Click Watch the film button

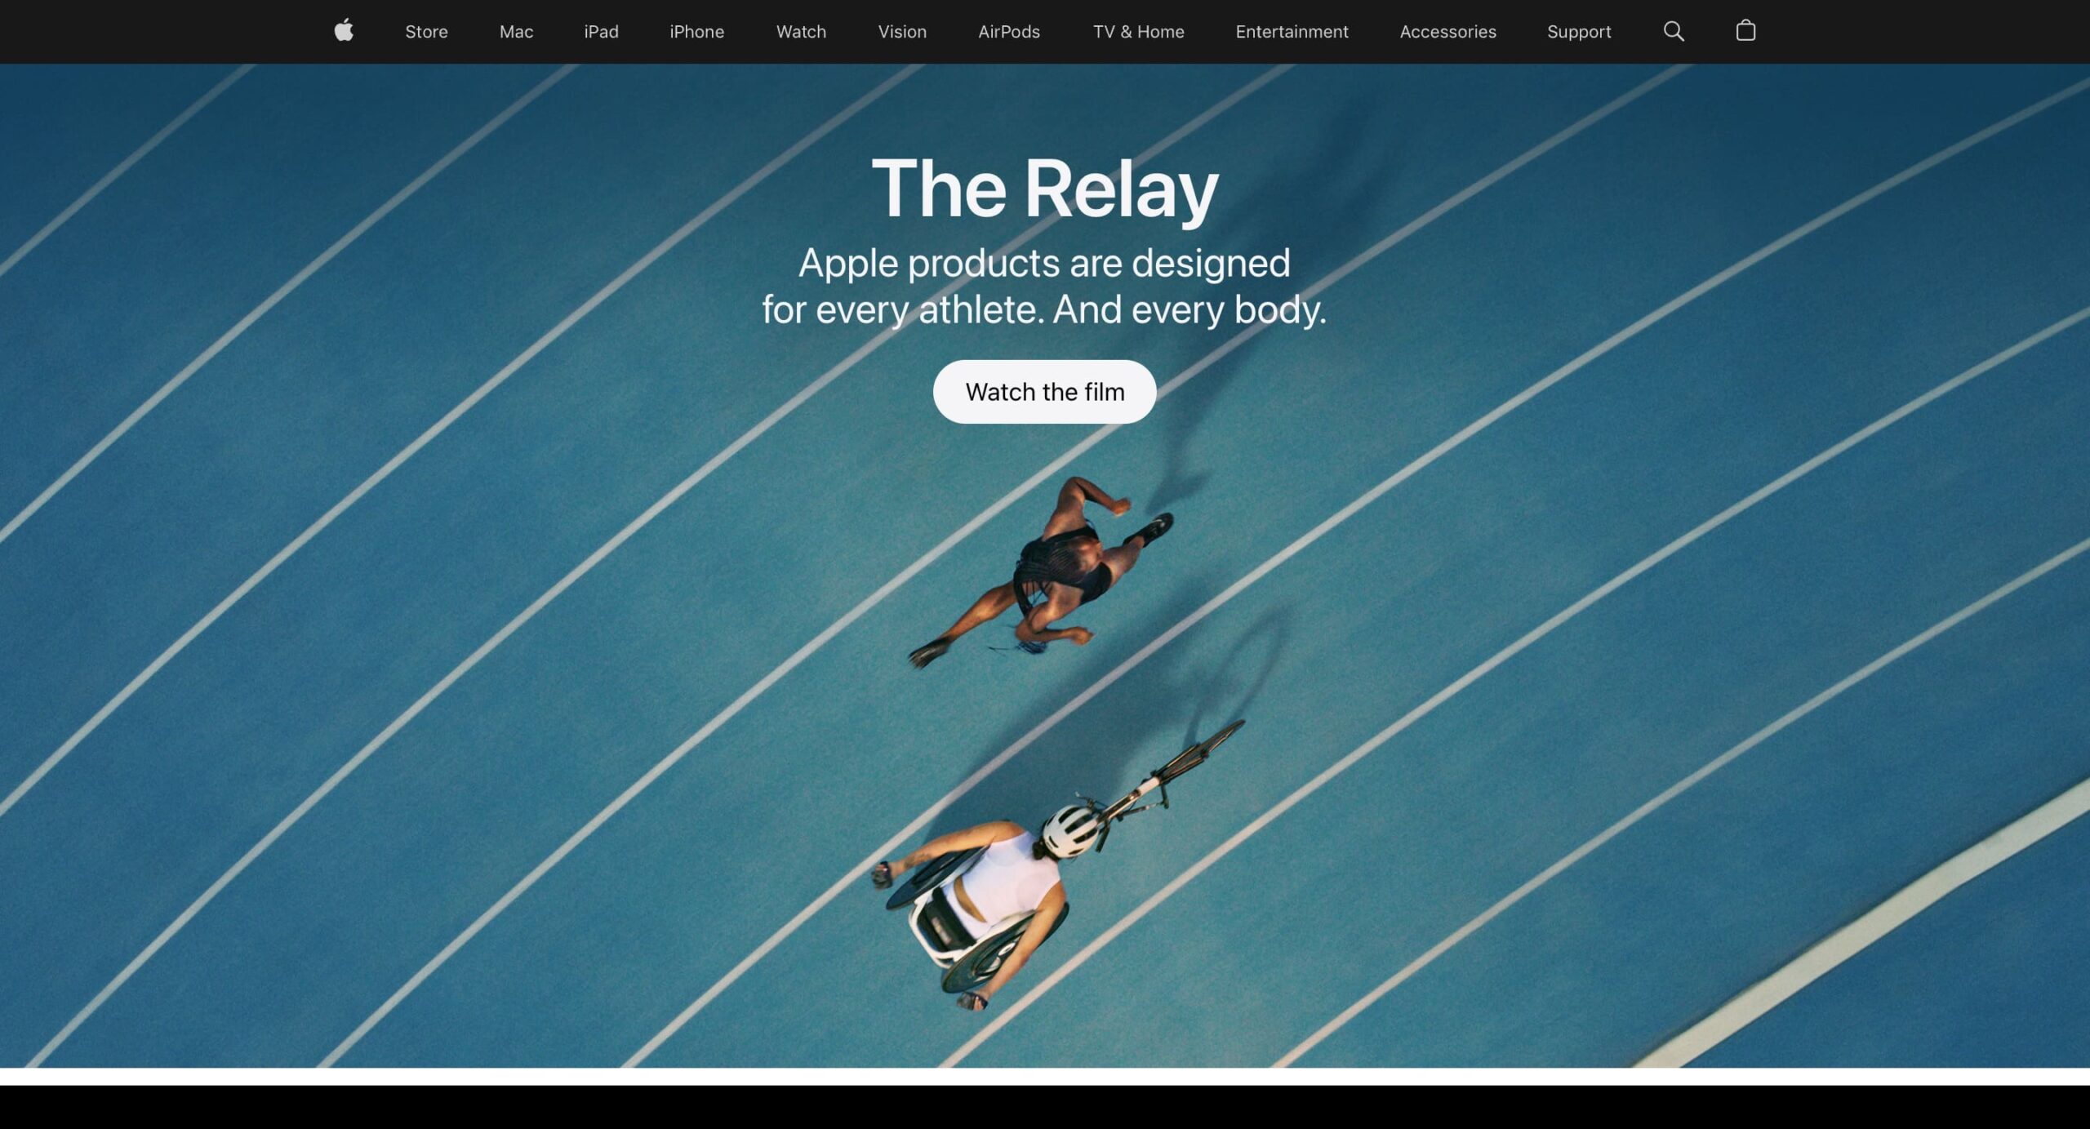pos(1044,391)
